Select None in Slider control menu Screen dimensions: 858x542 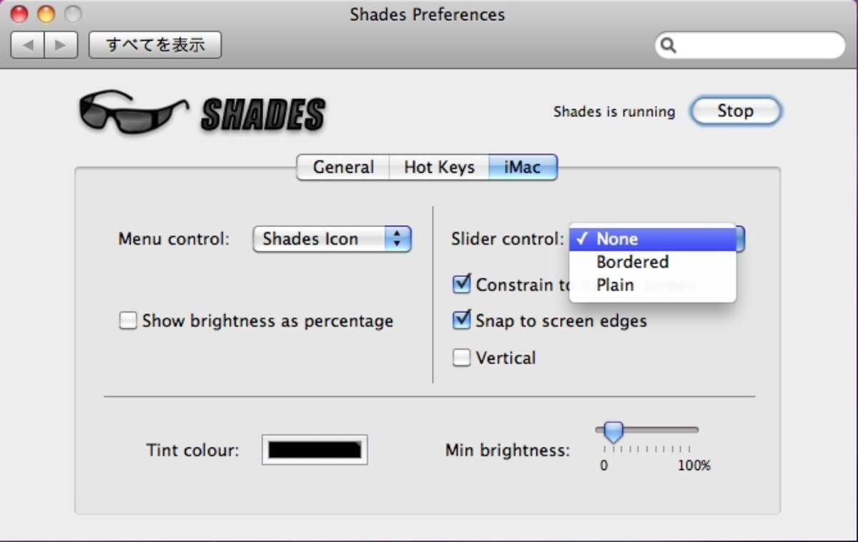click(x=653, y=239)
